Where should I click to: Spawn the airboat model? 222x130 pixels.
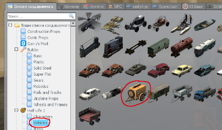[182, 24]
